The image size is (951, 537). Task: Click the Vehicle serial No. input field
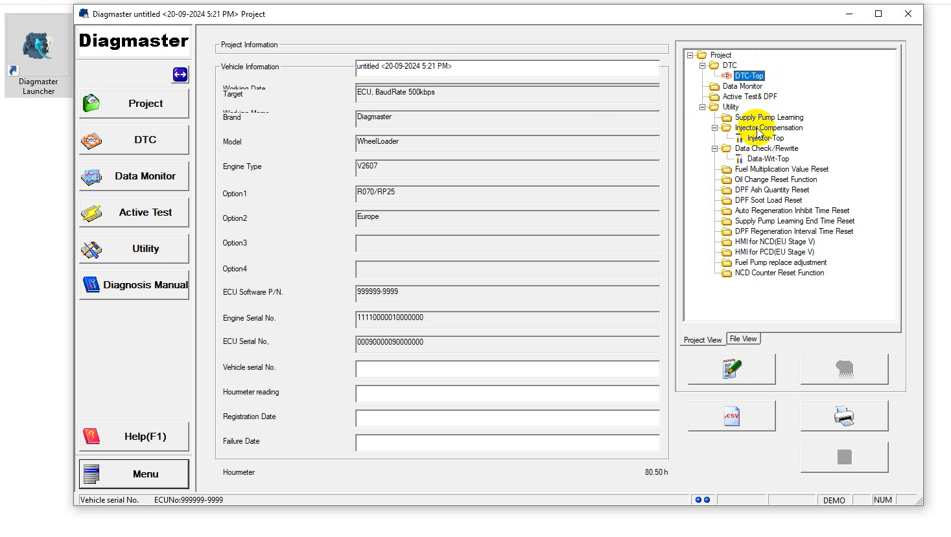pos(508,369)
